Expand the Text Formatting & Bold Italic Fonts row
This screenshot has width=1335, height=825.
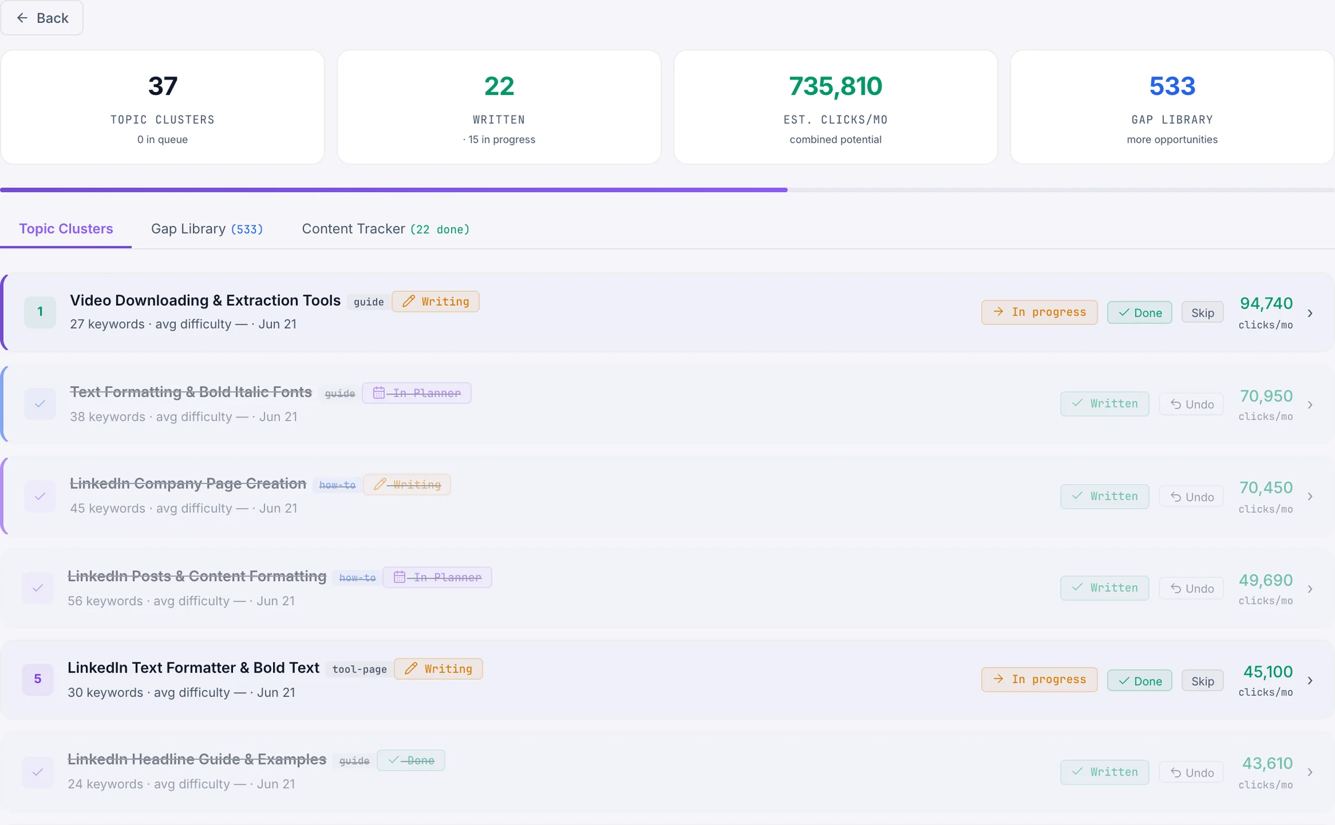[1310, 405]
